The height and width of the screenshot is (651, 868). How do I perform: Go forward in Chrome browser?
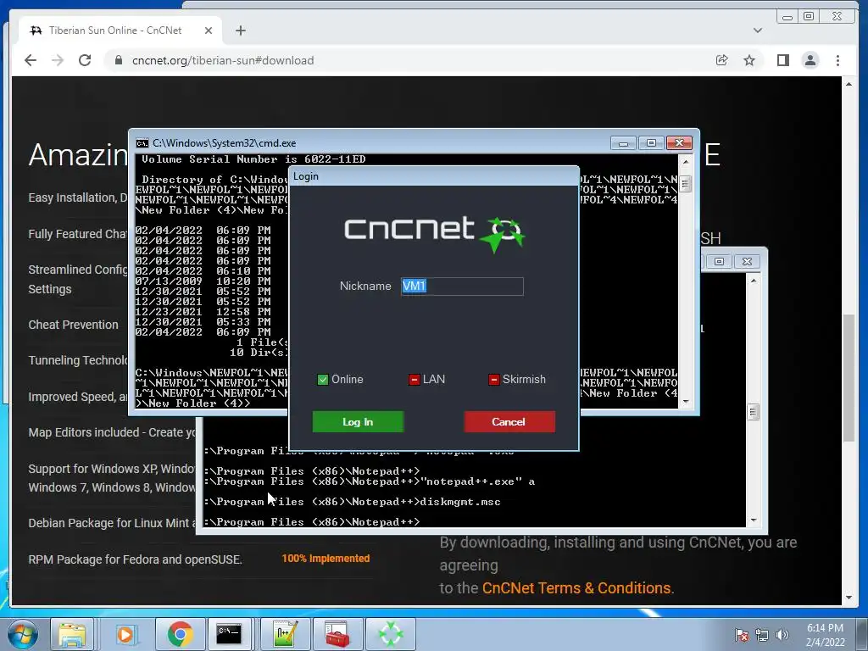pos(58,60)
